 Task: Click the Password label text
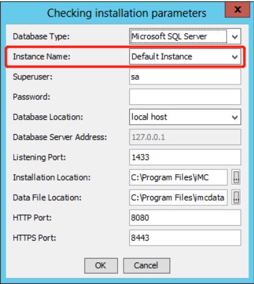point(32,97)
